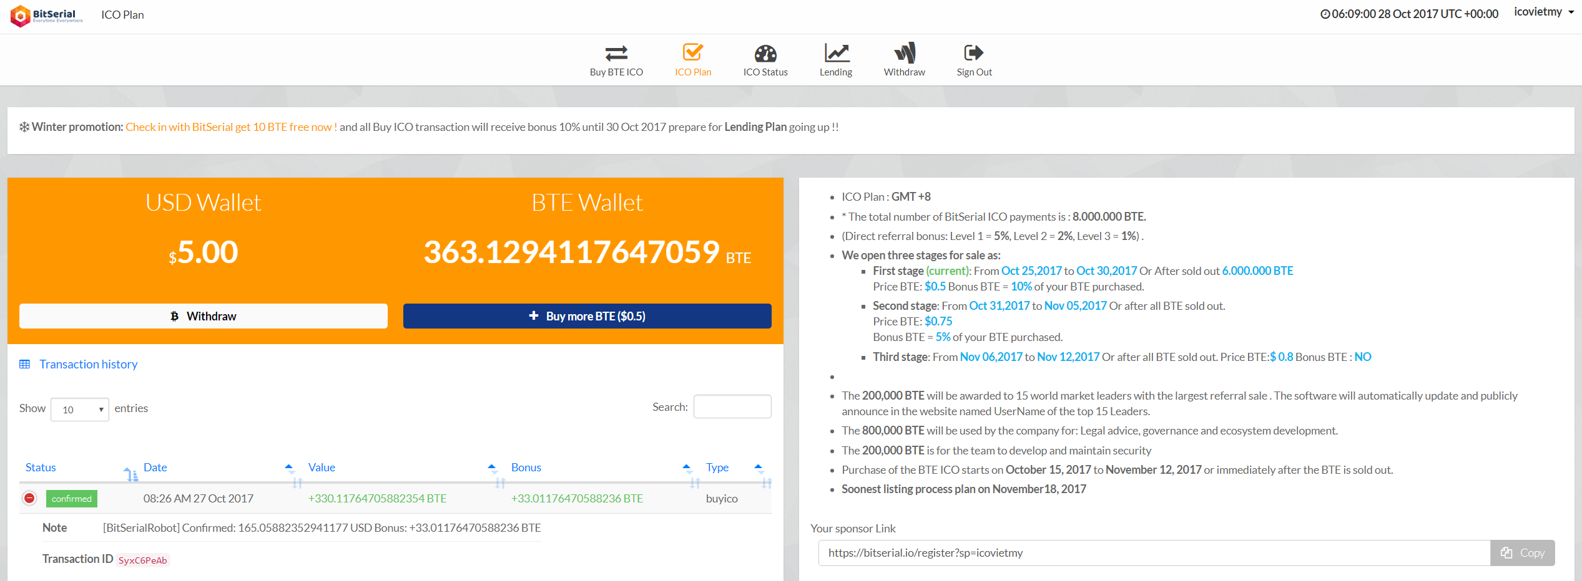Go to Buy BTE ICO menu label

616,72
